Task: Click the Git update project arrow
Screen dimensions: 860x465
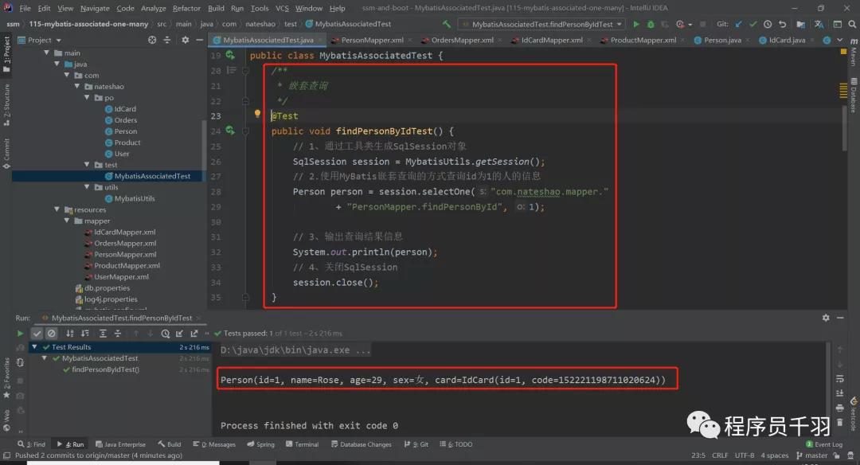Action: pyautogui.click(x=739, y=24)
